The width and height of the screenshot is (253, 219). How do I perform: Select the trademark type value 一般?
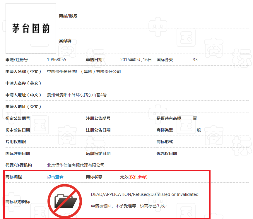[x=197, y=130]
